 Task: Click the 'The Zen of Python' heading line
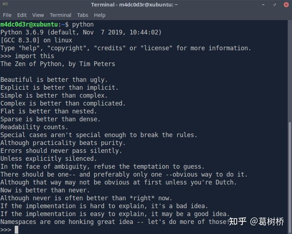[x=58, y=64]
